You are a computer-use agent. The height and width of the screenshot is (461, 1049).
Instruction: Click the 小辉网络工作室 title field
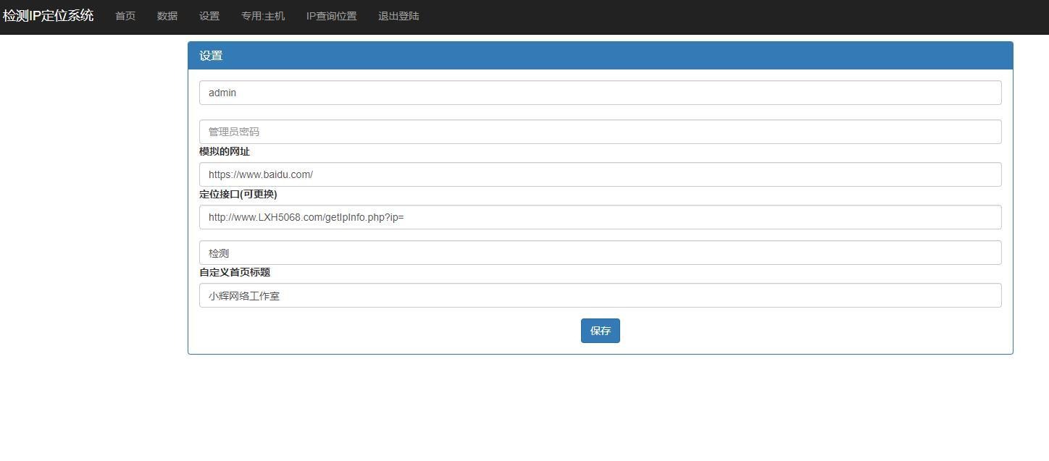600,295
